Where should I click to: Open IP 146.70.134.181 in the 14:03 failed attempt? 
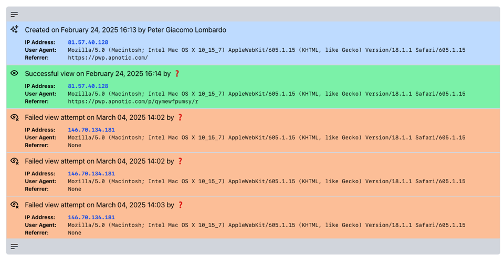[91, 218]
